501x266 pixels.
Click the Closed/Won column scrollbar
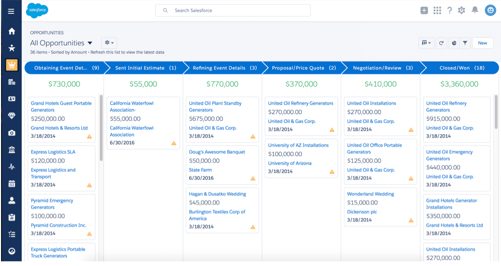(496, 111)
